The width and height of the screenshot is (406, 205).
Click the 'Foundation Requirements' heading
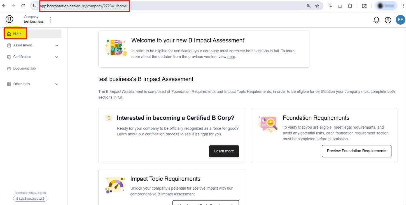click(316, 118)
